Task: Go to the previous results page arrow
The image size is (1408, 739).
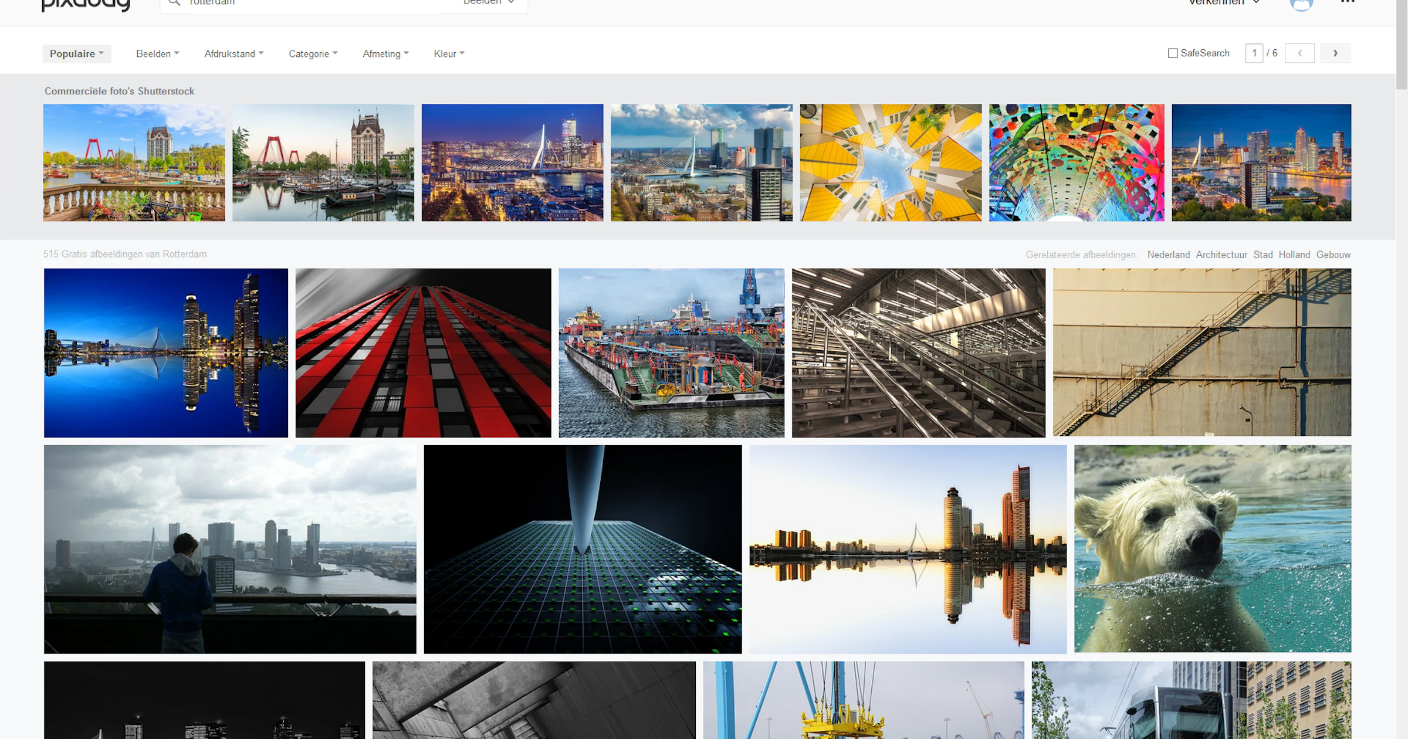Action: [x=1299, y=53]
